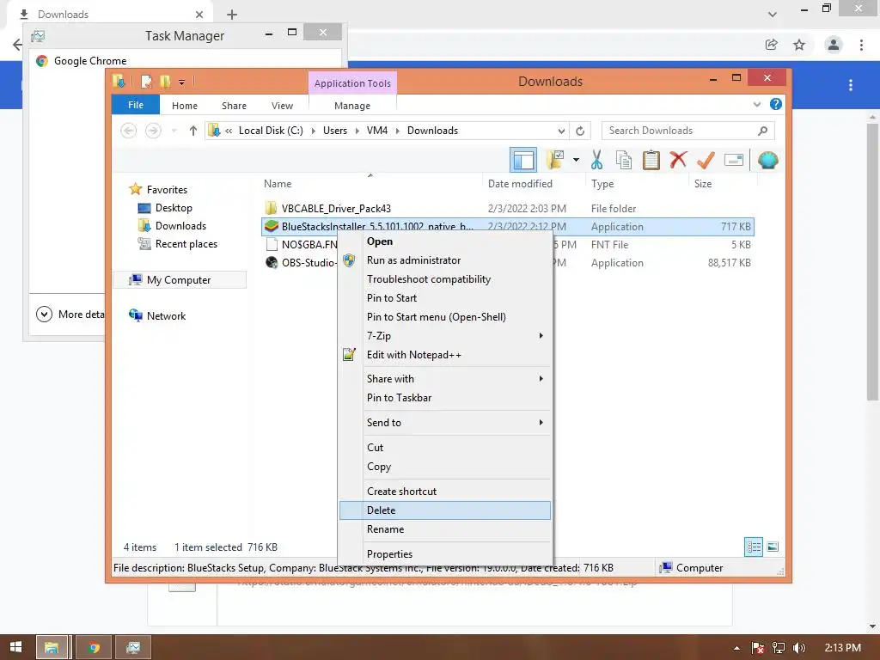Click the Windows Start button
Viewport: 880px width, 660px height.
coord(15,647)
